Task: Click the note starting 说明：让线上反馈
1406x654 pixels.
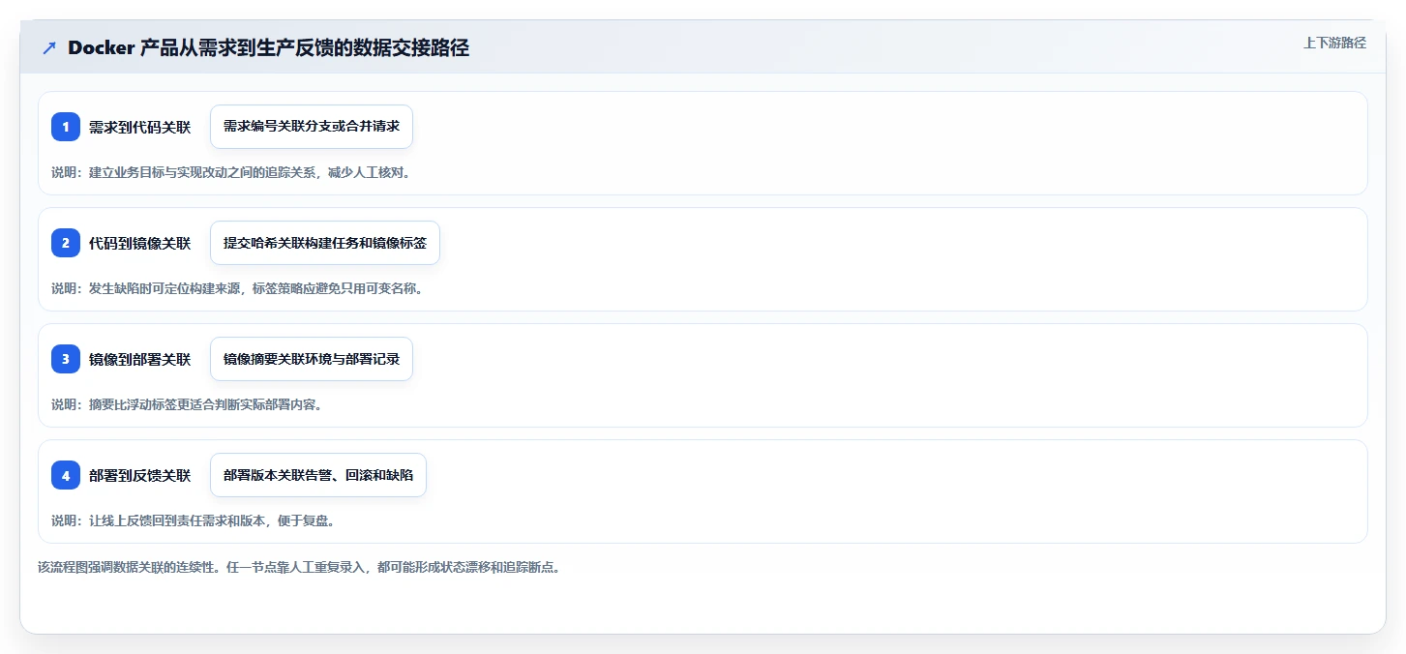Action: coord(193,520)
